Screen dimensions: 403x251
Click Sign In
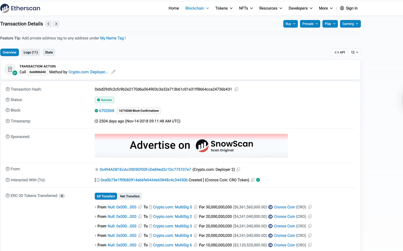pyautogui.click(x=349, y=8)
